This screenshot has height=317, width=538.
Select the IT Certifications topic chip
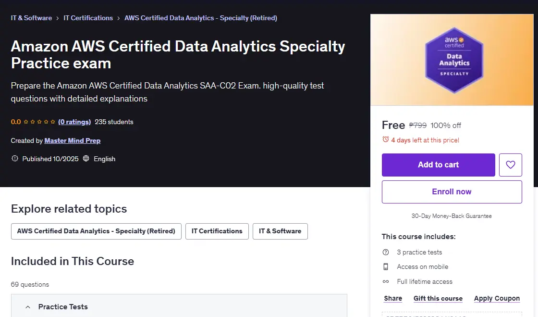[217, 231]
